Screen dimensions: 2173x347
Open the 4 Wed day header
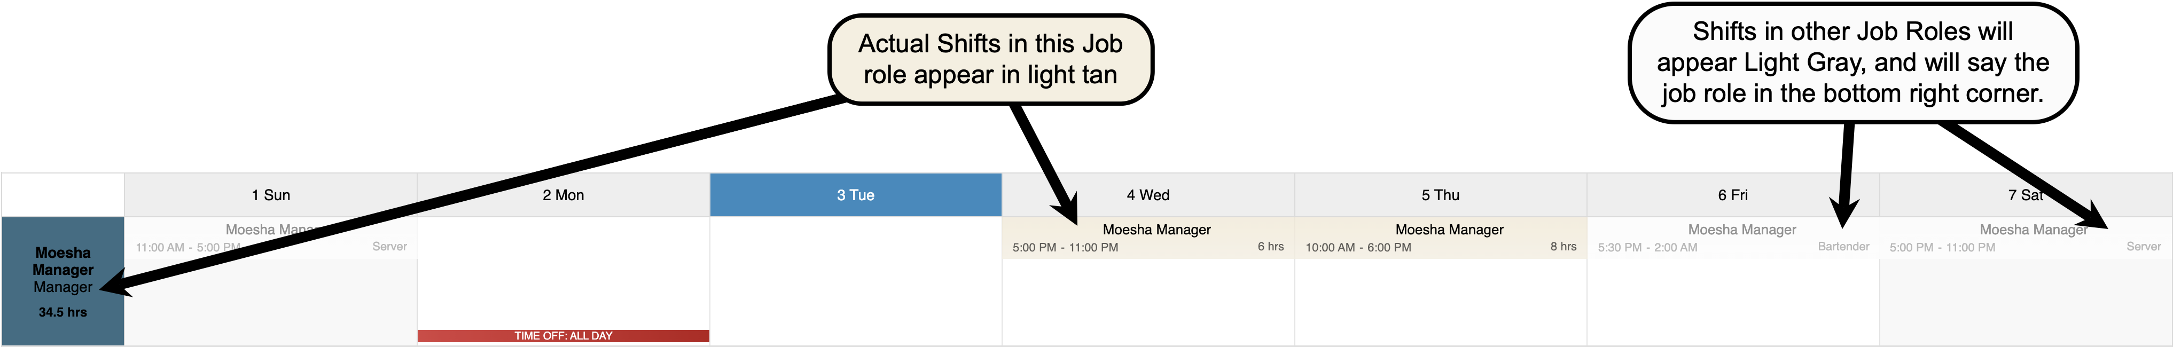click(x=1147, y=195)
